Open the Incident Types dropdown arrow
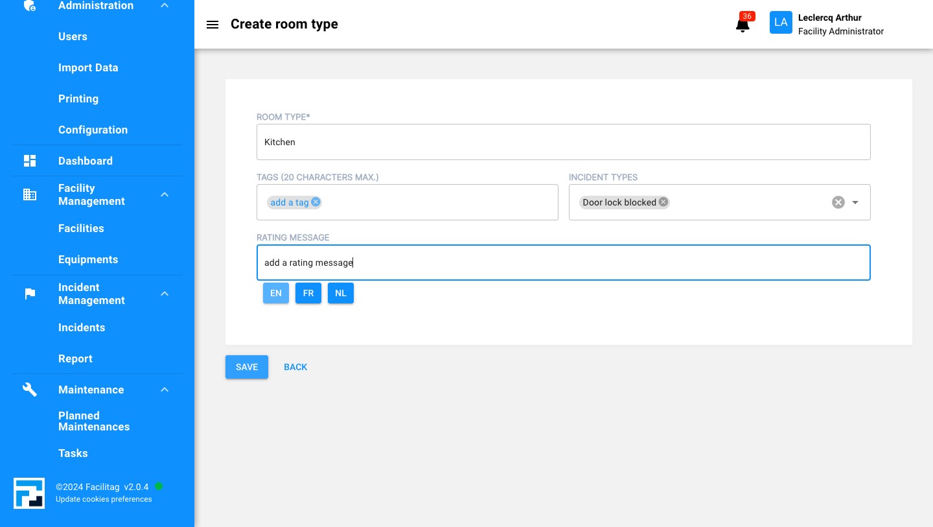This screenshot has width=933, height=527. pos(855,202)
